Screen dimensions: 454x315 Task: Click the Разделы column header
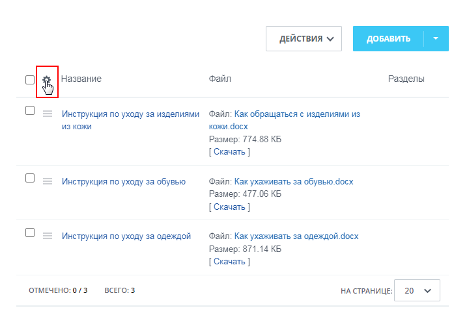(406, 79)
